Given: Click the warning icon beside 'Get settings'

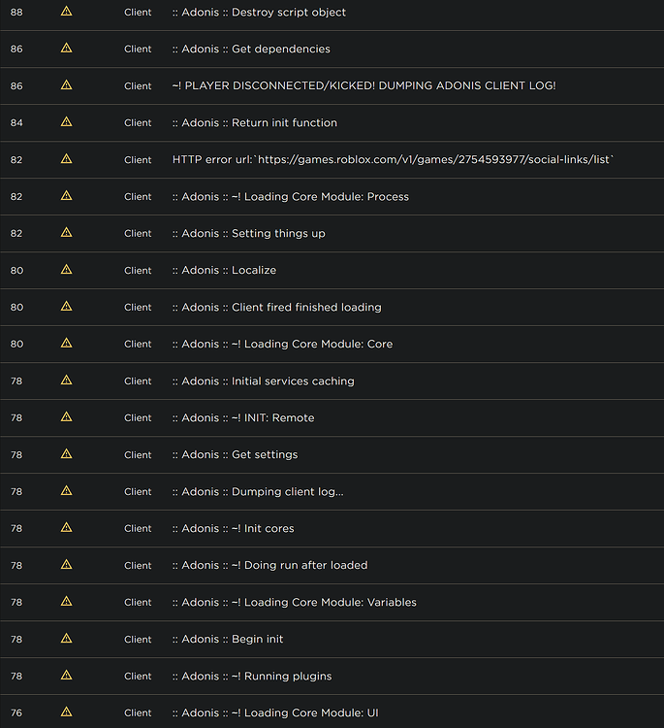Looking at the screenshot, I should click(66, 453).
